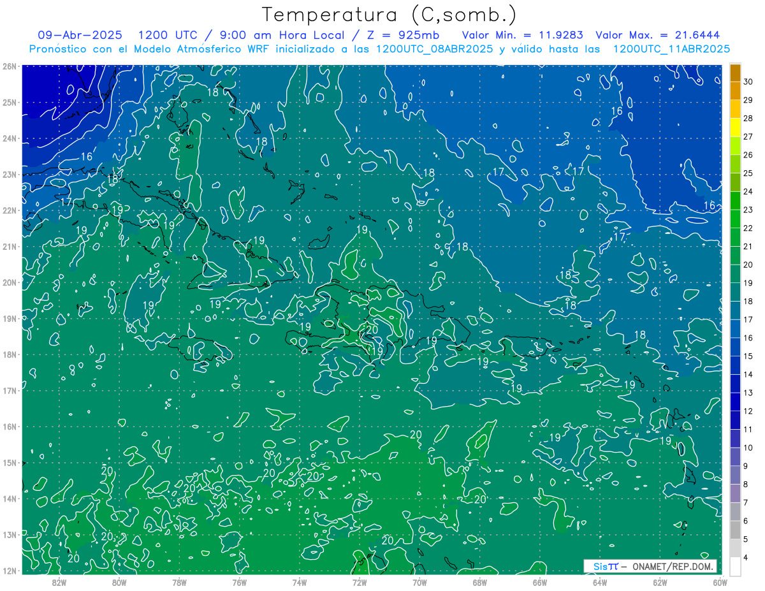Click the '1200UTC_11ABR2025' valid-until time
This screenshot has height=591, width=765.
(671, 49)
